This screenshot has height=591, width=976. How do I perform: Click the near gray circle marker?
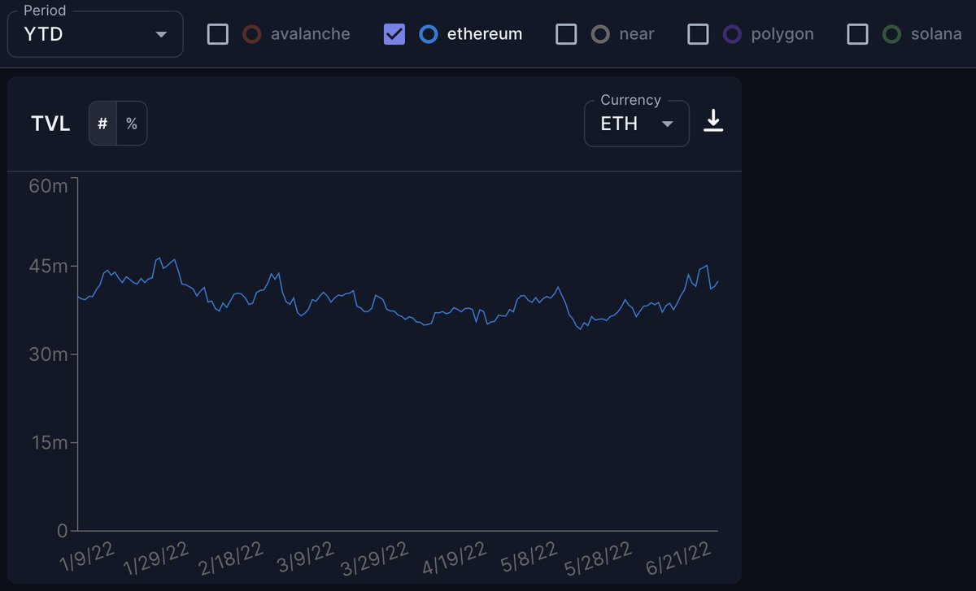[x=600, y=34]
